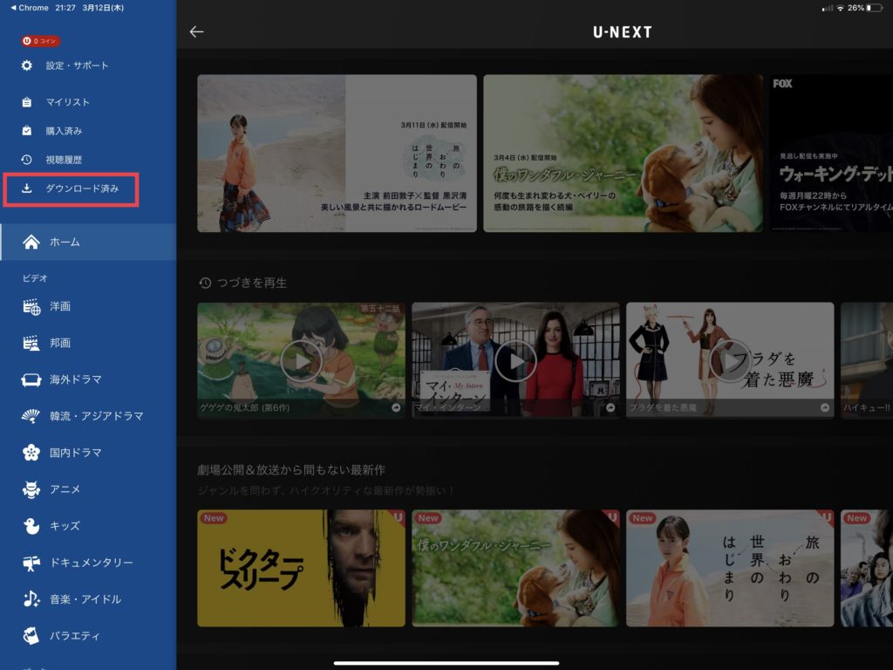Tap the 劇場公開&放送から間もない最新作 heading
Image resolution: width=893 pixels, height=670 pixels.
point(291,470)
